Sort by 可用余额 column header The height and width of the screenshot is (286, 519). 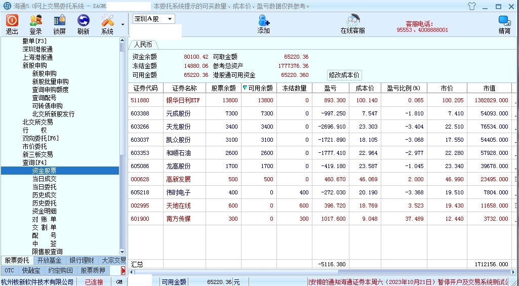(258, 88)
